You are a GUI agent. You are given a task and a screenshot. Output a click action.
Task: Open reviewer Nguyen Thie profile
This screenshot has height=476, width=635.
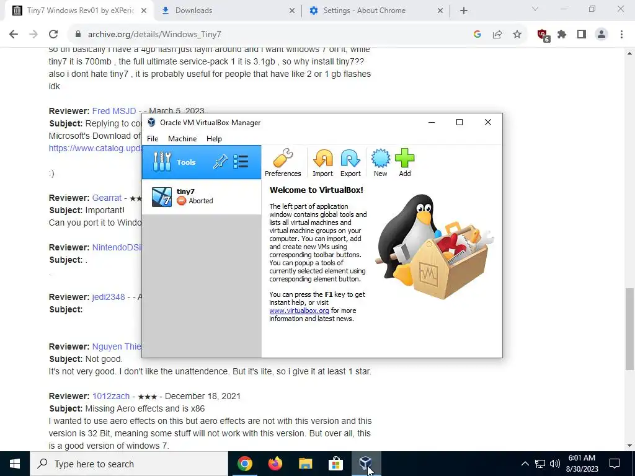click(x=117, y=346)
